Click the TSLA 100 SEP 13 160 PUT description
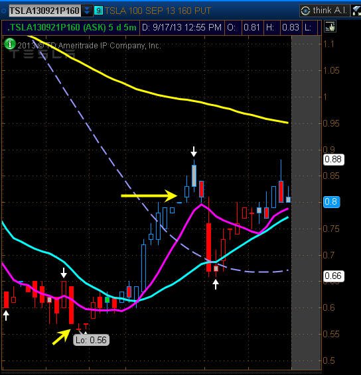Screen dimensions: 361x375 [x=158, y=11]
